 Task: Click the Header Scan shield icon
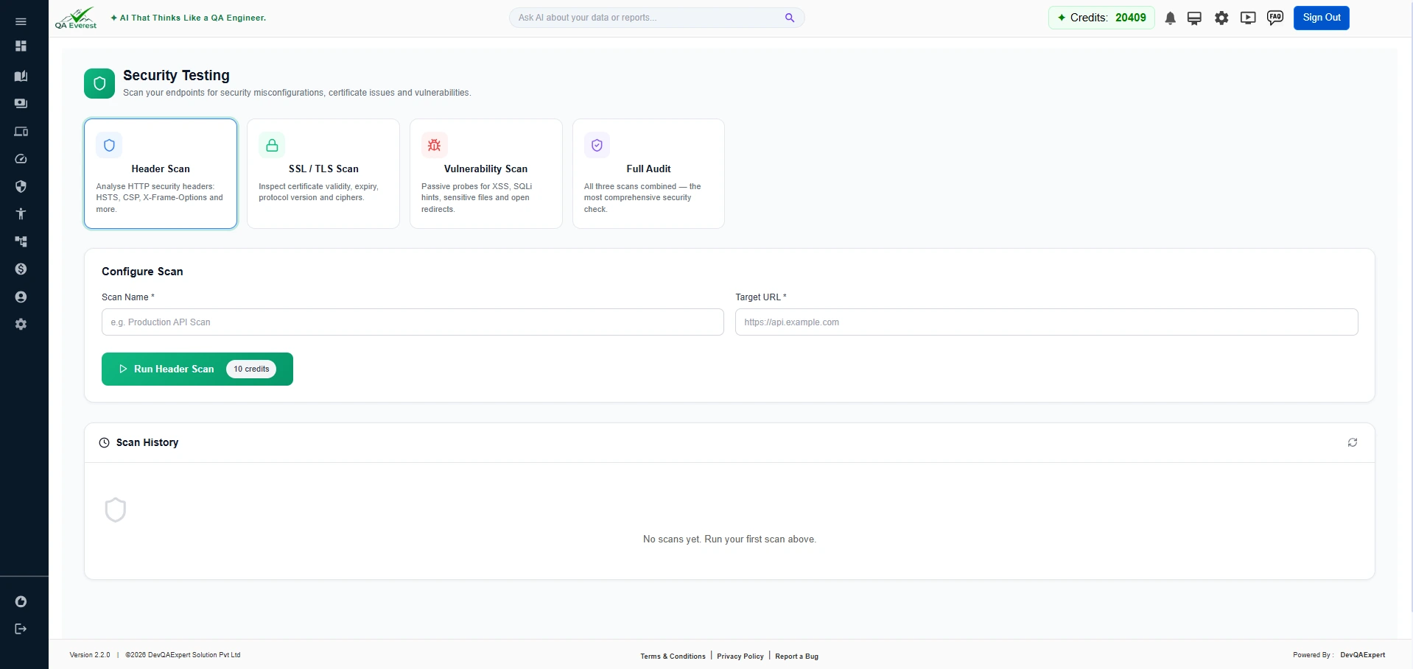point(109,145)
